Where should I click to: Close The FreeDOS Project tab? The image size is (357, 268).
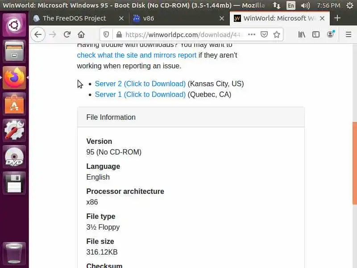coord(121,18)
